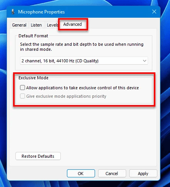This screenshot has width=170, height=187.
Task: Open the Listen tab
Action: (x=36, y=25)
